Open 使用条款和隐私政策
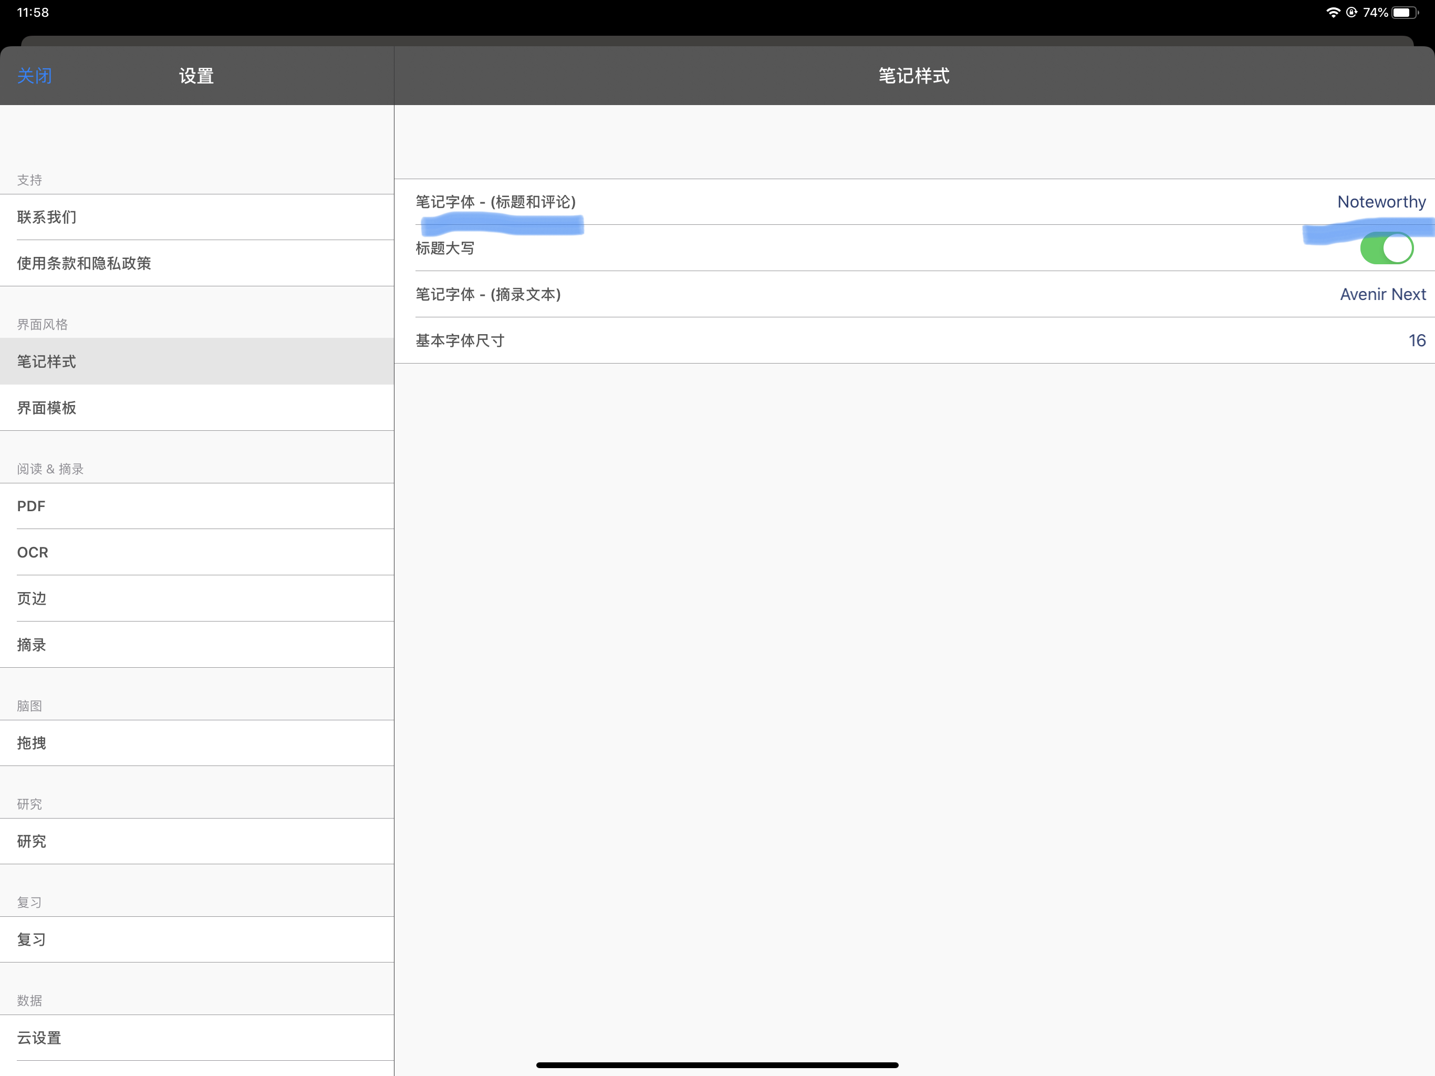1435x1076 pixels. click(x=196, y=263)
